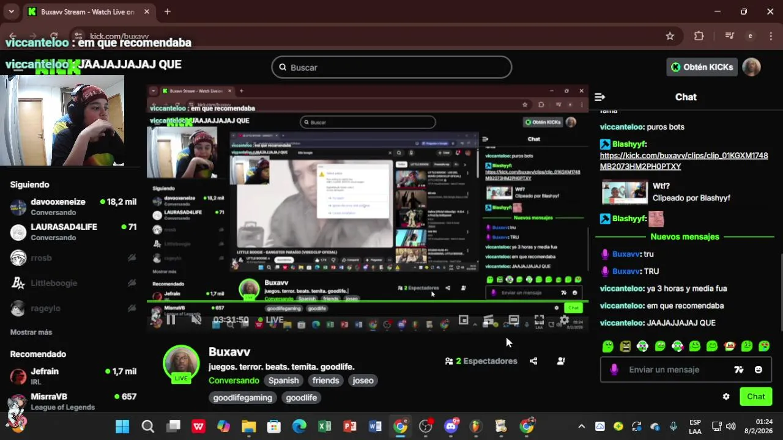Create a clip with the clapperboard icon
This screenshot has height=440, width=783.
tap(488, 320)
